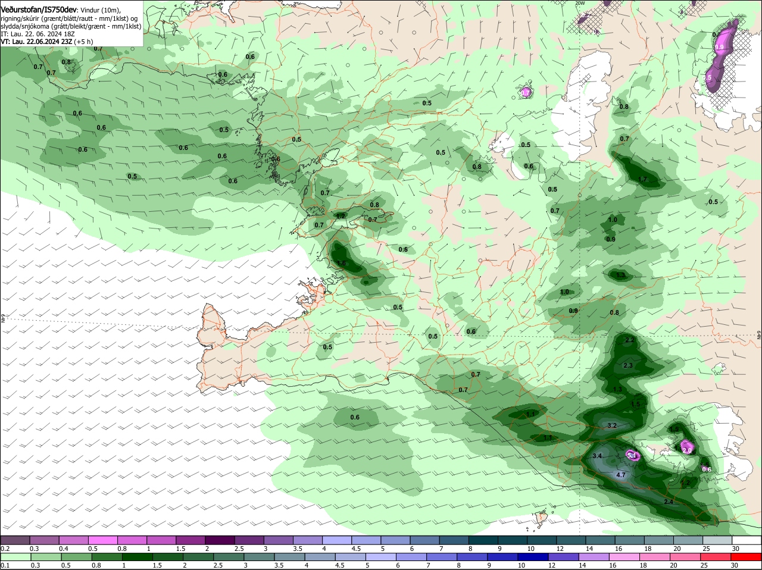The width and height of the screenshot is (762, 570).
Task: Pick dark blue swatch between 10 and 12
Action: 532,557
